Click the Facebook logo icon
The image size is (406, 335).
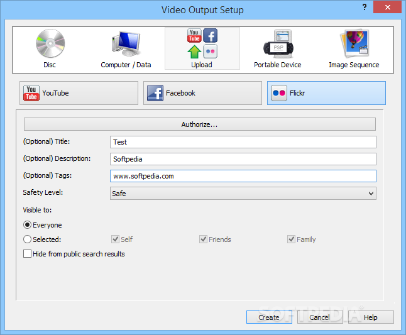click(155, 93)
